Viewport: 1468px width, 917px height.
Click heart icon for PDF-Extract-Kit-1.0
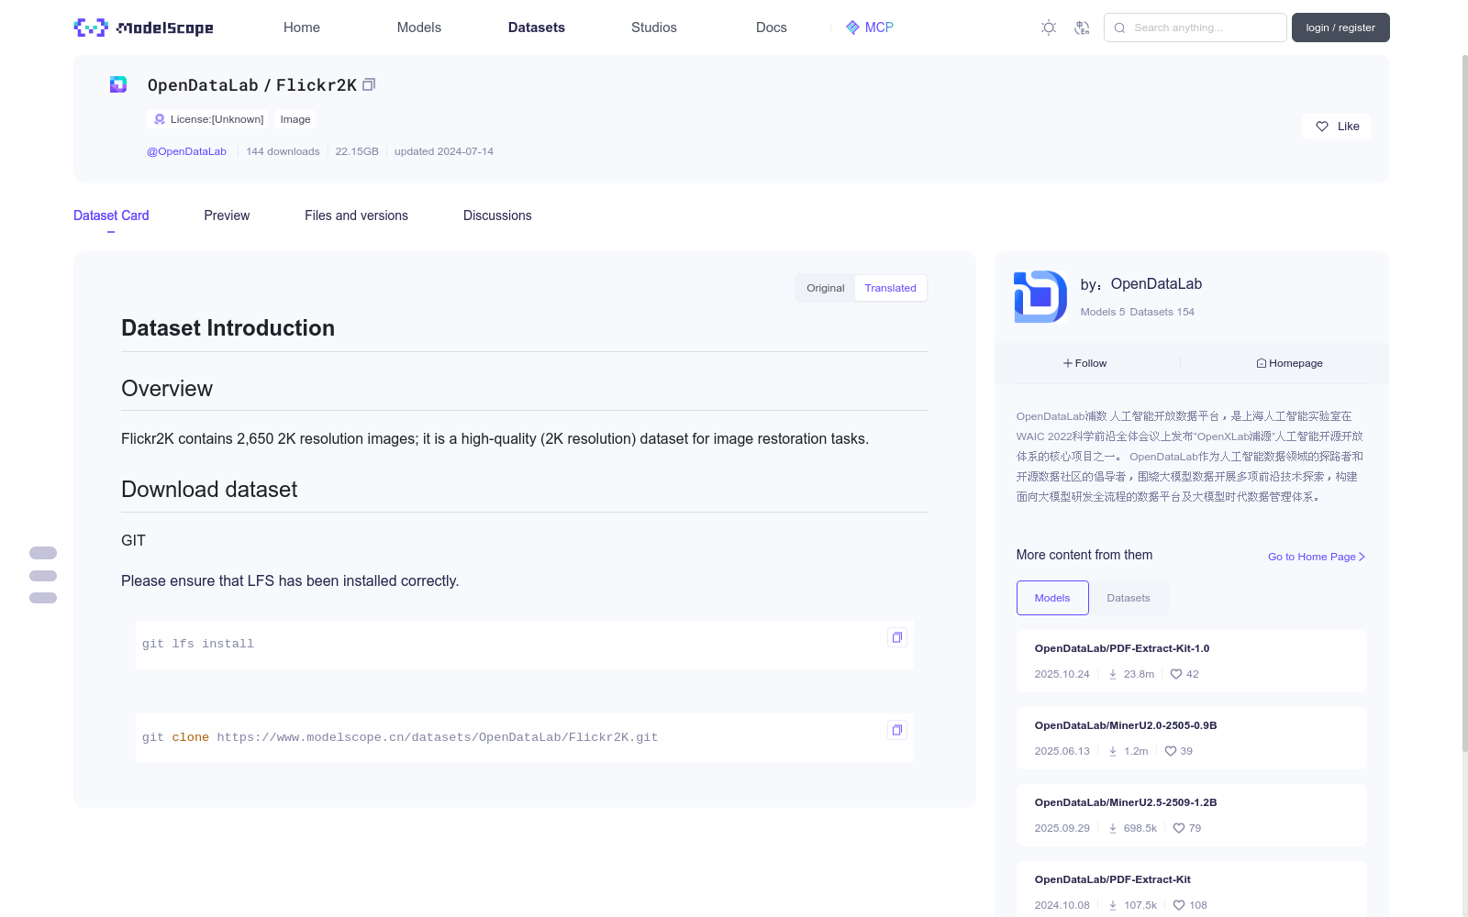[1176, 674]
